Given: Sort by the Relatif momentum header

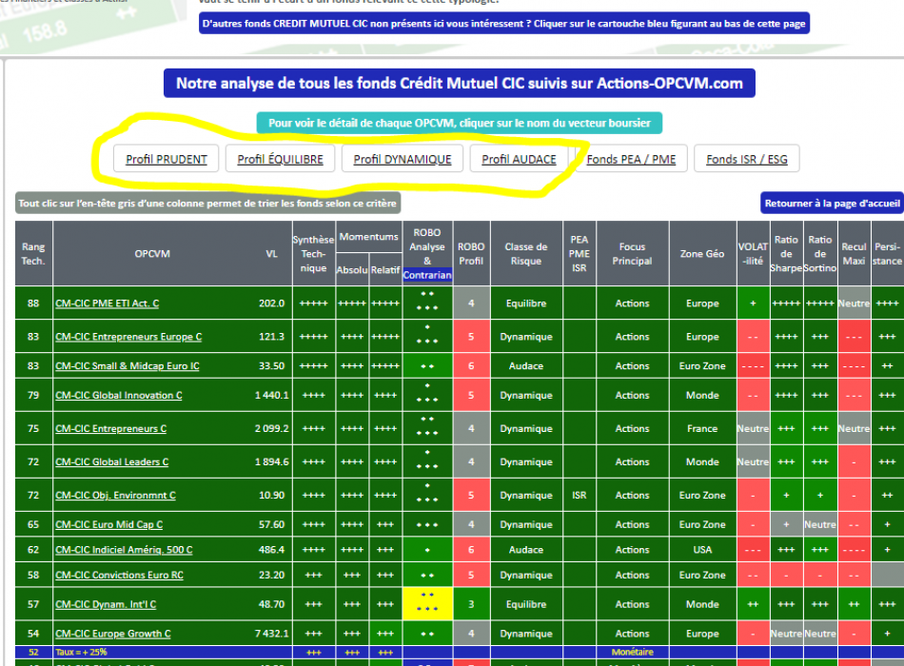Looking at the screenshot, I should point(385,270).
